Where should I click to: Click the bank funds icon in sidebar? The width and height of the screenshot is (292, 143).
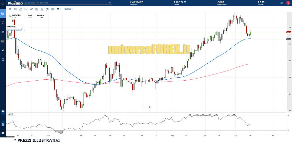click(3, 59)
